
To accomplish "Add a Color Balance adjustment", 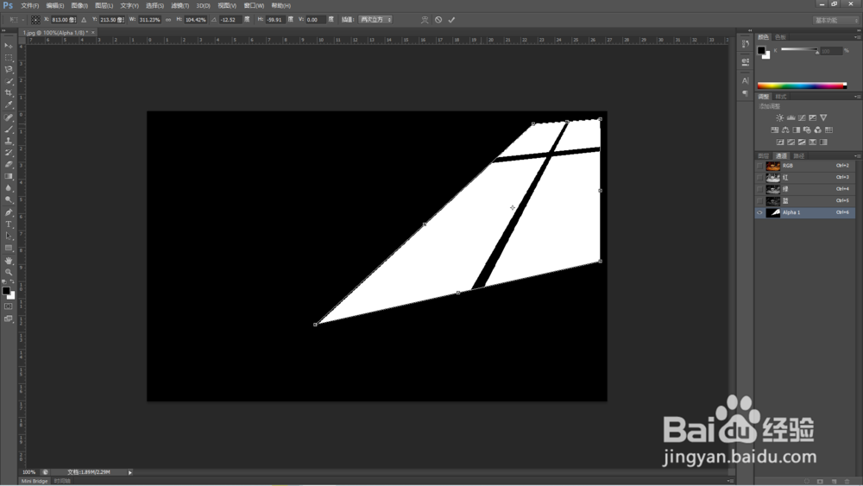I will (x=785, y=129).
